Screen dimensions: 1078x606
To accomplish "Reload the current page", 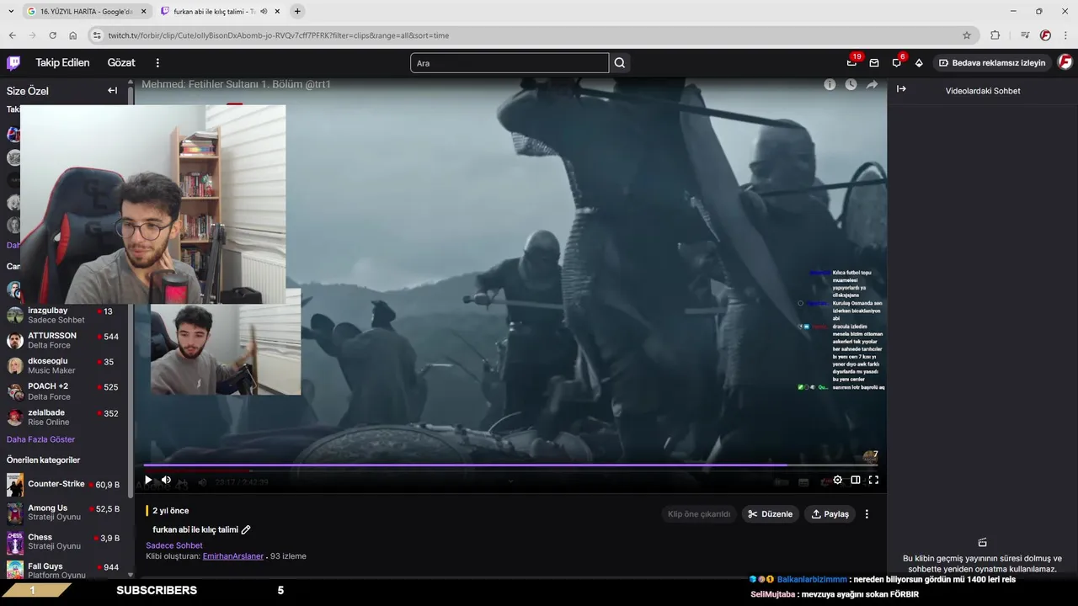I will [x=52, y=35].
